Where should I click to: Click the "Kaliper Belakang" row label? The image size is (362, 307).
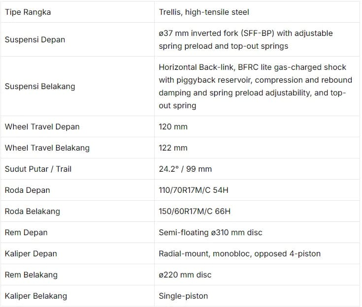(36, 296)
